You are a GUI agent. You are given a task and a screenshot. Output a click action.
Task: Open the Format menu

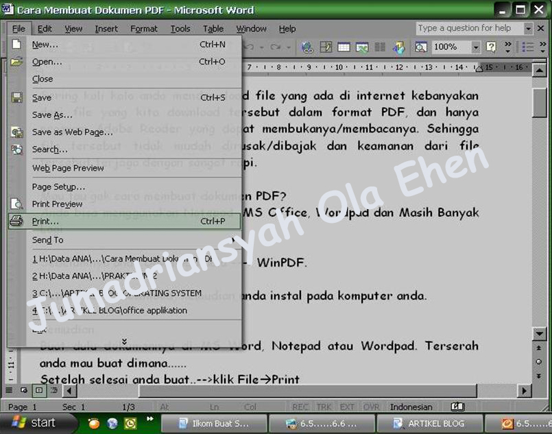click(x=143, y=29)
